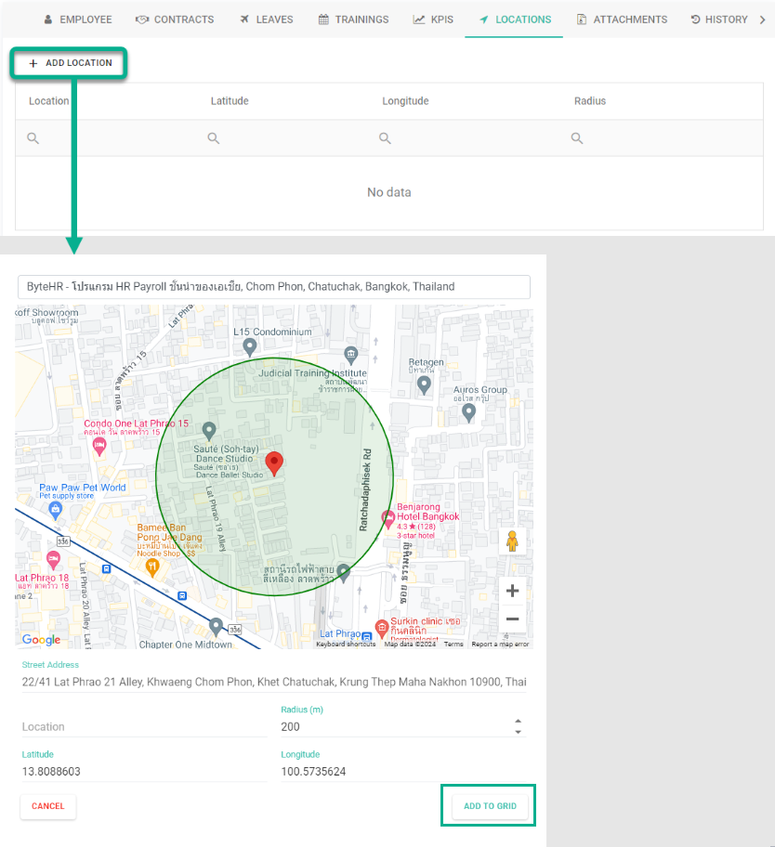Click the Paw Paw Pet World pin
The width and height of the screenshot is (775, 847).
pos(55,509)
